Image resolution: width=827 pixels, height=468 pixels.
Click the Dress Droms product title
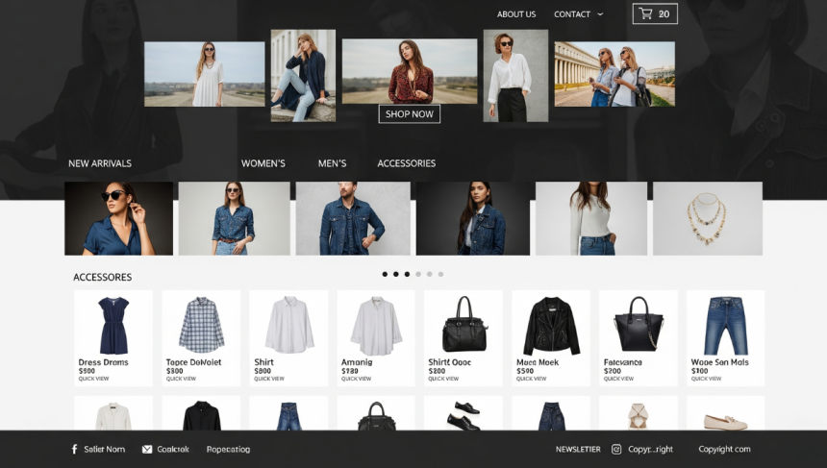[103, 362]
